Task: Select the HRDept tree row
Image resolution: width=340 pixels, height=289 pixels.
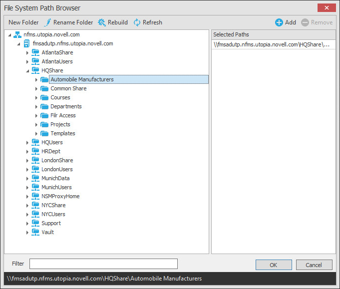Action: point(51,151)
